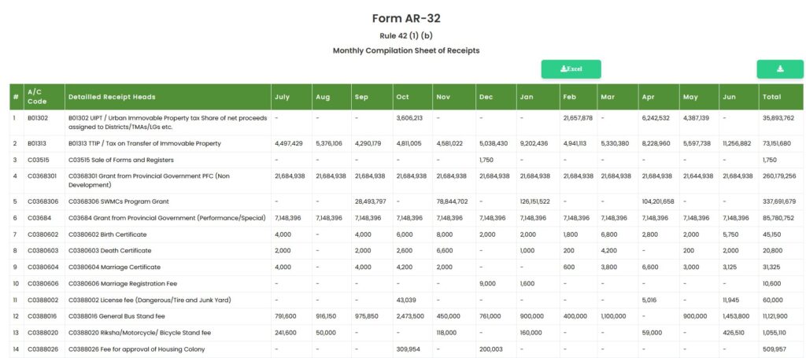The height and width of the screenshot is (358, 806).
Task: Select the General Bus Stand fee row
Action: click(x=406, y=316)
